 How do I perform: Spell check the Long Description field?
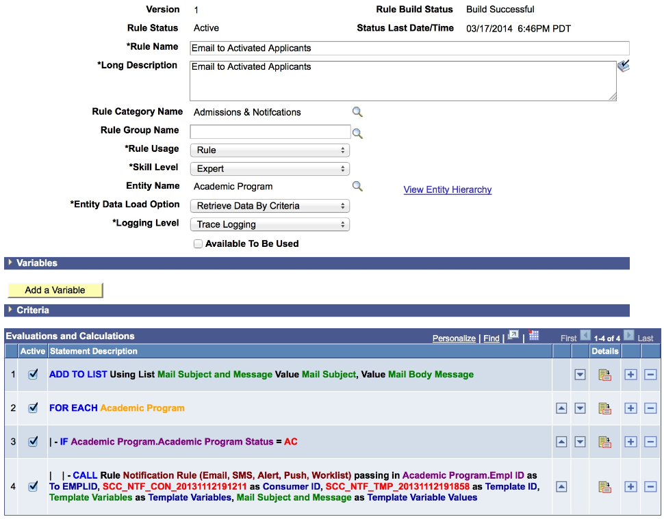point(625,65)
